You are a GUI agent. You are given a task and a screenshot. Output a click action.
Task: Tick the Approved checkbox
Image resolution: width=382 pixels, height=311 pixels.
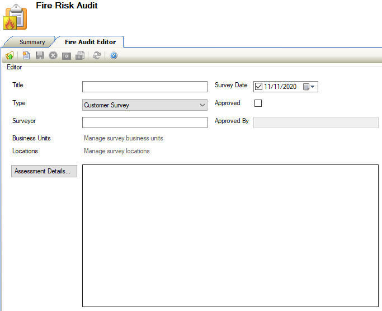[x=258, y=103]
